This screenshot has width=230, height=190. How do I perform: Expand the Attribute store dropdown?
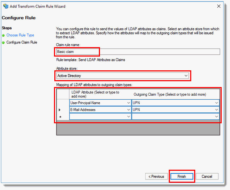pyautogui.click(x=186, y=76)
